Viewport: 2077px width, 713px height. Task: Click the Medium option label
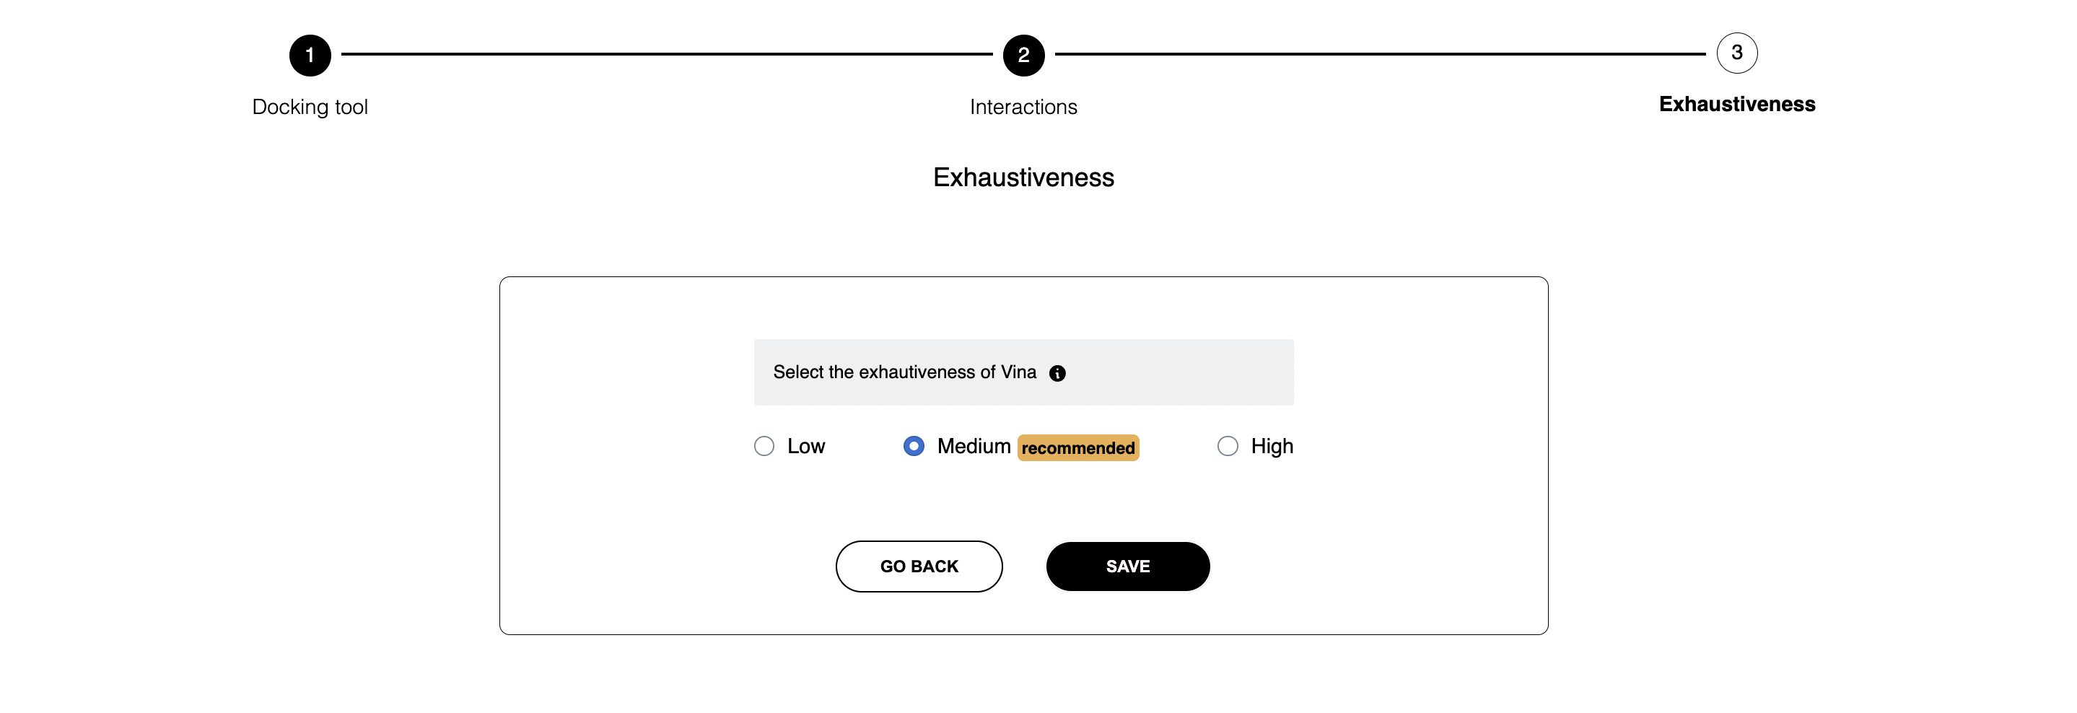974,446
